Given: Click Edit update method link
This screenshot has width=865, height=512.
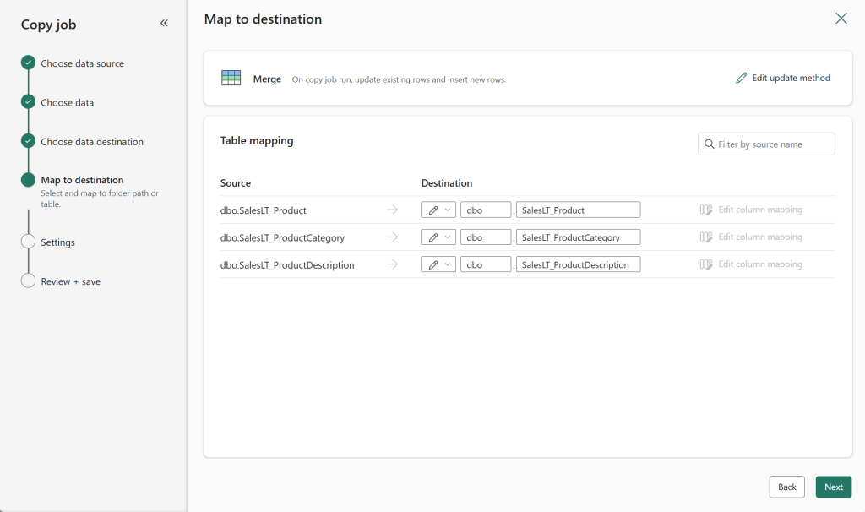Looking at the screenshot, I should (790, 78).
